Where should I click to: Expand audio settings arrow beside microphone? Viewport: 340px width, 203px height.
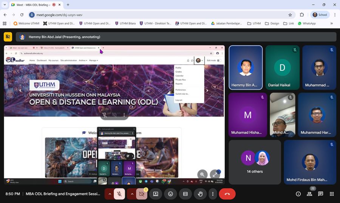tap(110, 194)
